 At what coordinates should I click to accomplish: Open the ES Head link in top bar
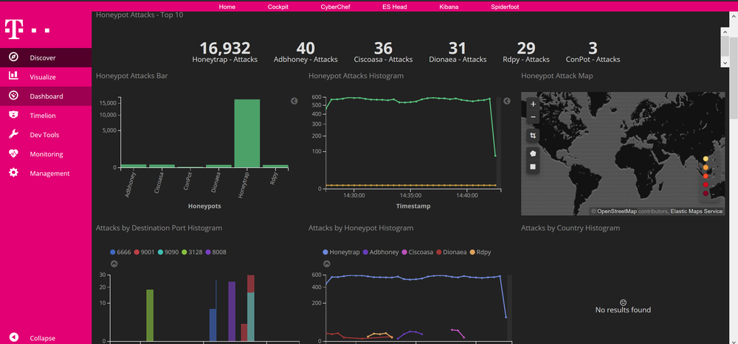click(394, 7)
